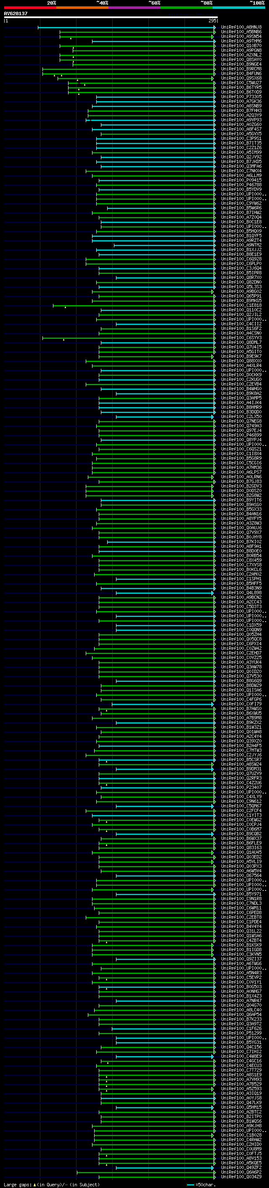The width and height of the screenshot is (269, 1188).
Task: Click the UniRef100_A0YJS8 label
Action: [241, 1098]
